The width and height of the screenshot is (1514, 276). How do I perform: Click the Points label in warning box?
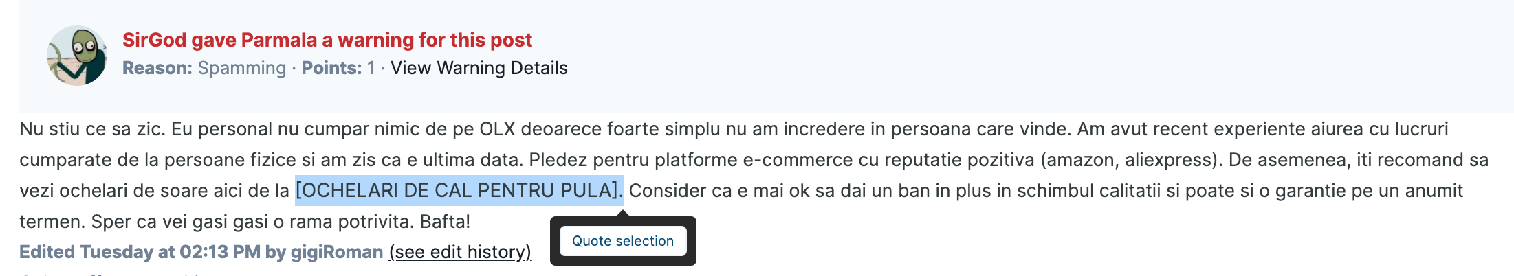coord(331,68)
